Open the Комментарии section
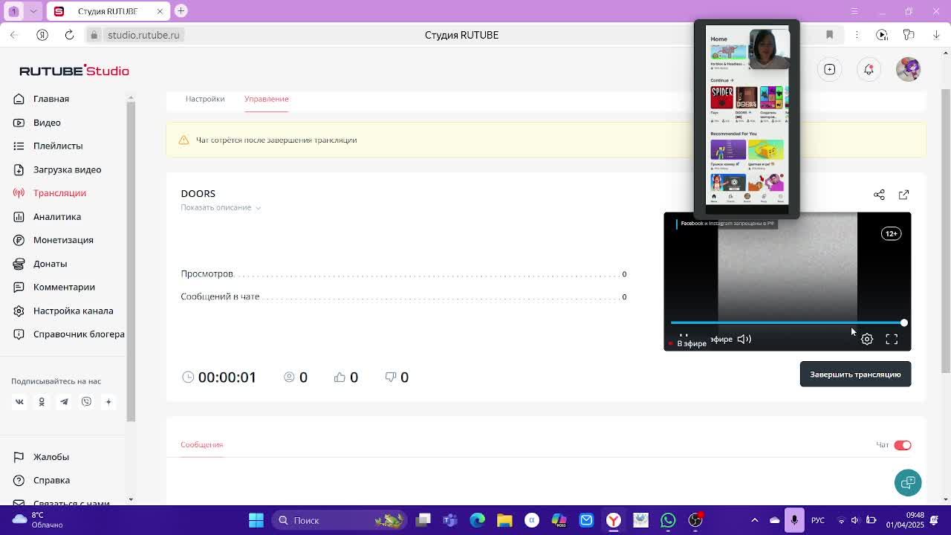Screen dimensions: 951x535 [x=64, y=287]
